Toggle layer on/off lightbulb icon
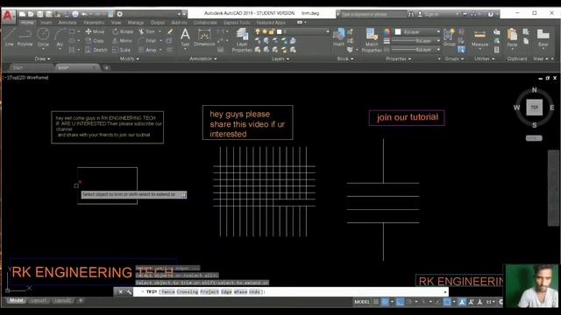The height and width of the screenshot is (315, 561). click(258, 31)
